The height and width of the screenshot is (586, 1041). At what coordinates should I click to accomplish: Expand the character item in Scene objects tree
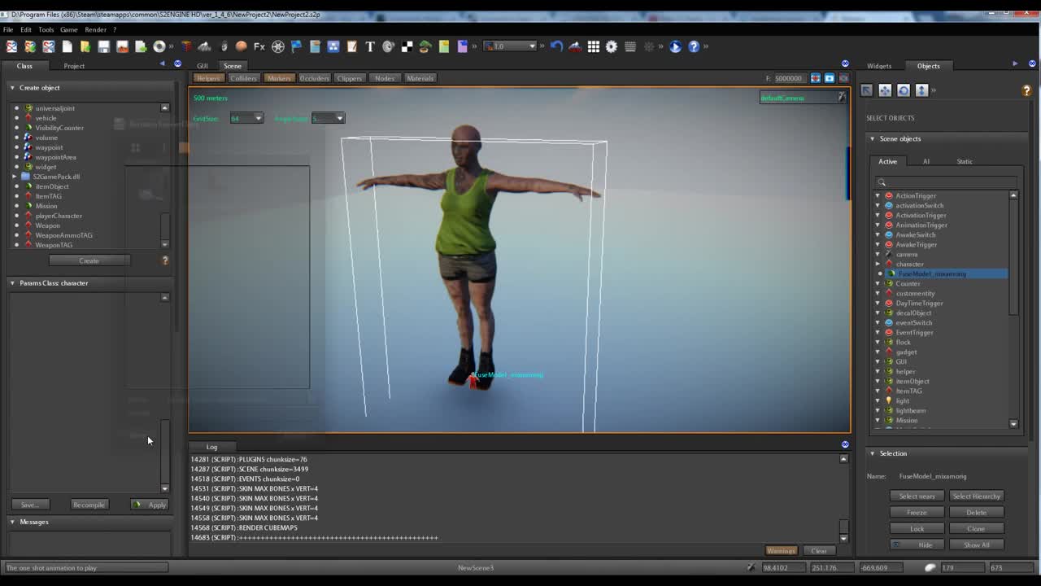[879, 264]
